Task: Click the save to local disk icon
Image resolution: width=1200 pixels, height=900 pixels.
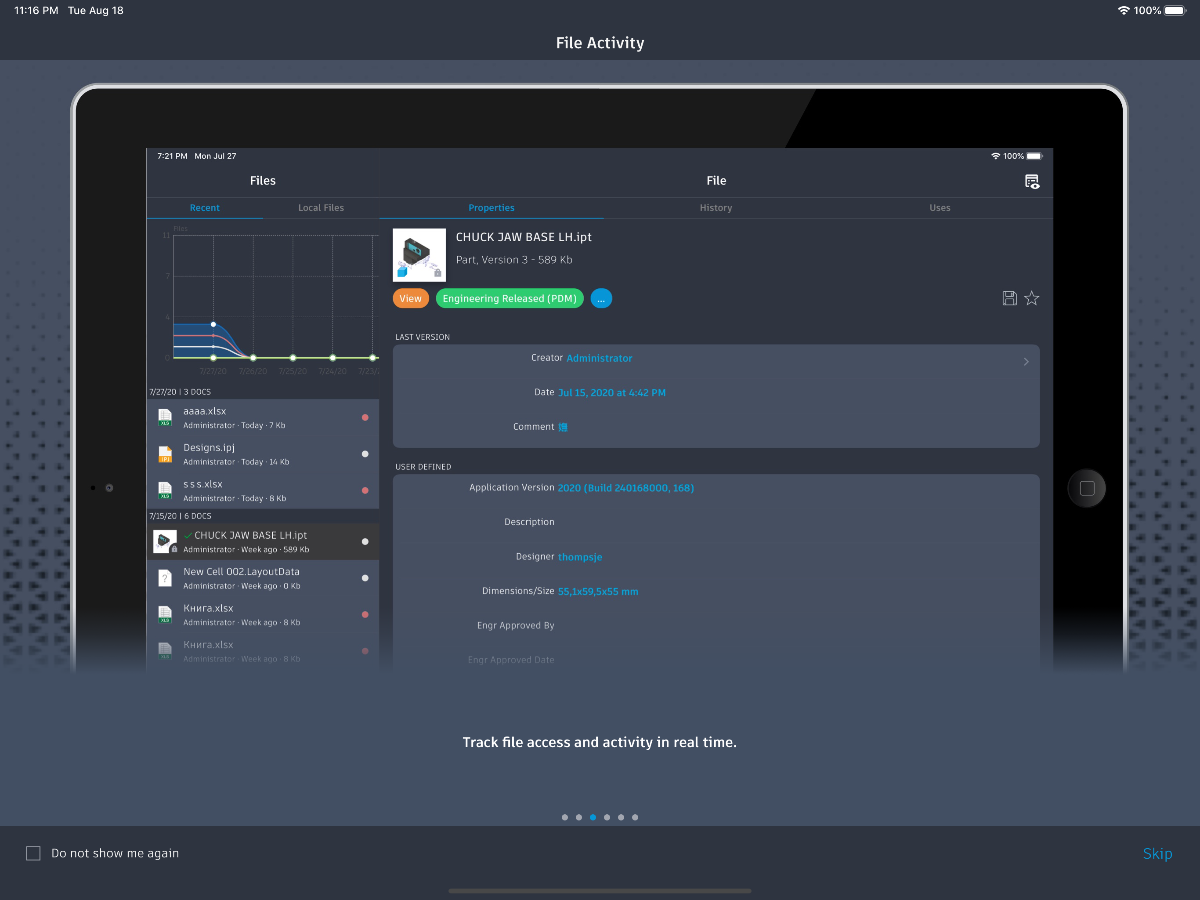Action: pyautogui.click(x=1009, y=298)
